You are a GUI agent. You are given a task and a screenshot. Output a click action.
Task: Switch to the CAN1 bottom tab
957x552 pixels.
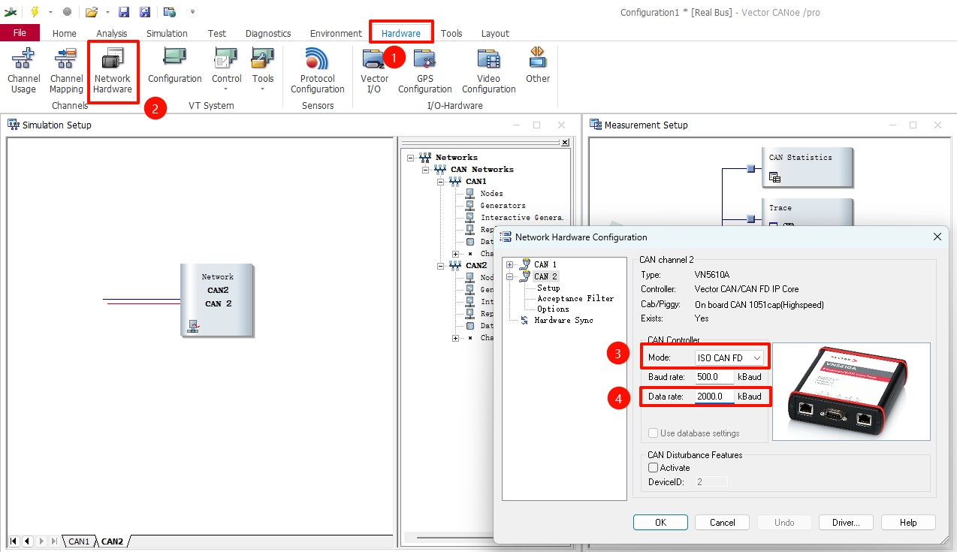click(x=79, y=541)
